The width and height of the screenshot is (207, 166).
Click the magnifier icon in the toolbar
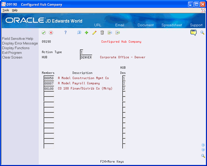(x=202, y=33)
